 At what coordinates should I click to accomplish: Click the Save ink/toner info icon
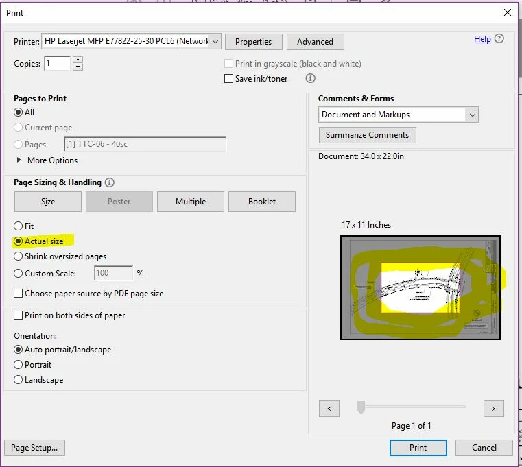(310, 78)
